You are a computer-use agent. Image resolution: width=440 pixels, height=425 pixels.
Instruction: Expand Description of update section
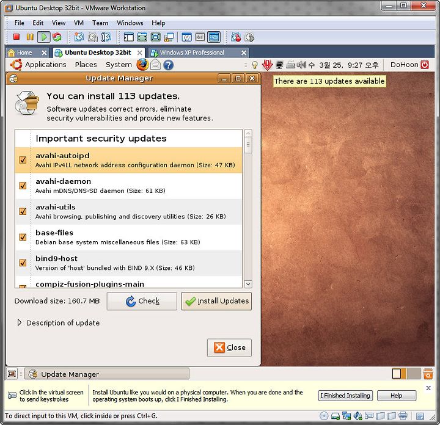coord(19,322)
